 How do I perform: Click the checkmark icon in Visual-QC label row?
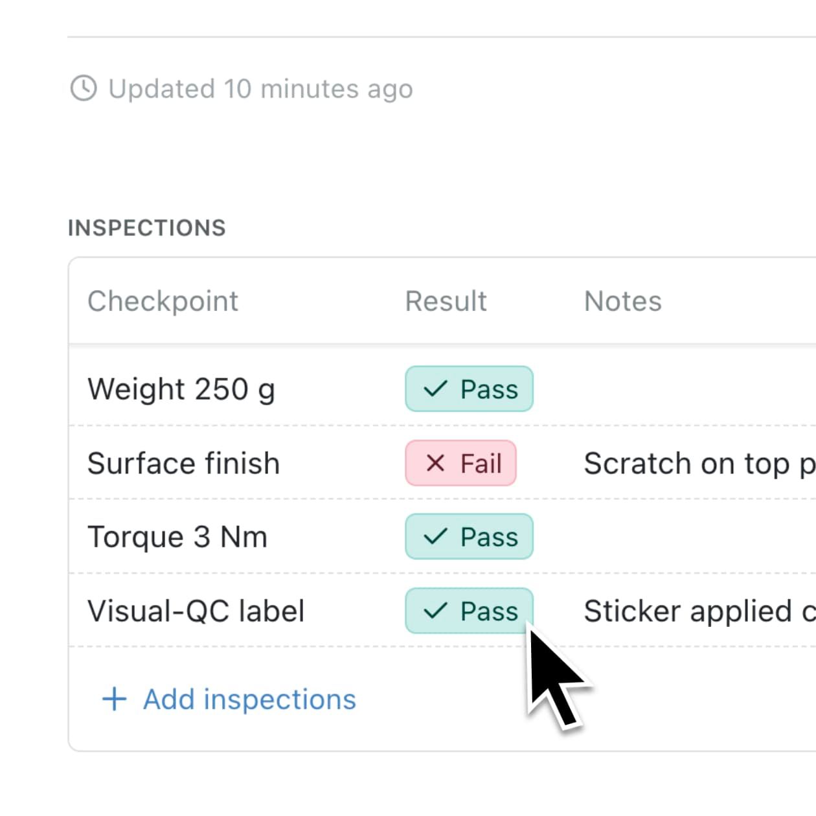point(435,610)
